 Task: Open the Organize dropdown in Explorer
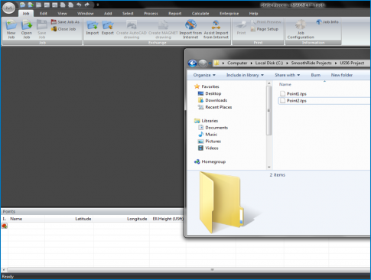pyautogui.click(x=204, y=75)
